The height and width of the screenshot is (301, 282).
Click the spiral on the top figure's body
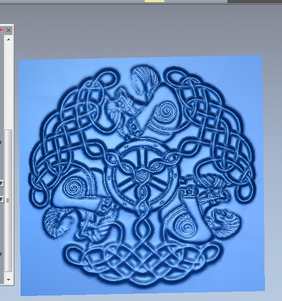[166, 111]
